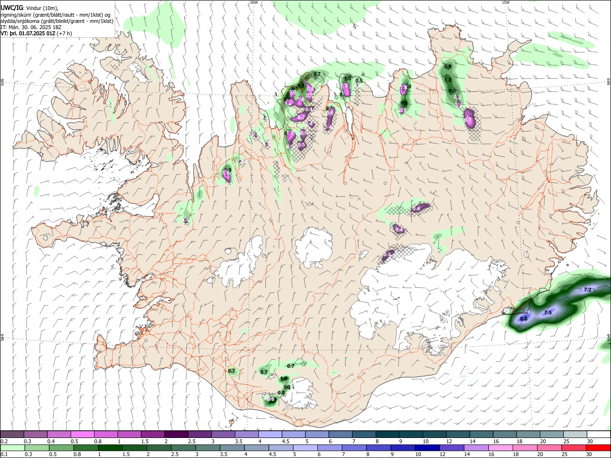The height and width of the screenshot is (458, 611).
Task: Click the '8.6' precipitation value offshore southeast
Action: 524,319
